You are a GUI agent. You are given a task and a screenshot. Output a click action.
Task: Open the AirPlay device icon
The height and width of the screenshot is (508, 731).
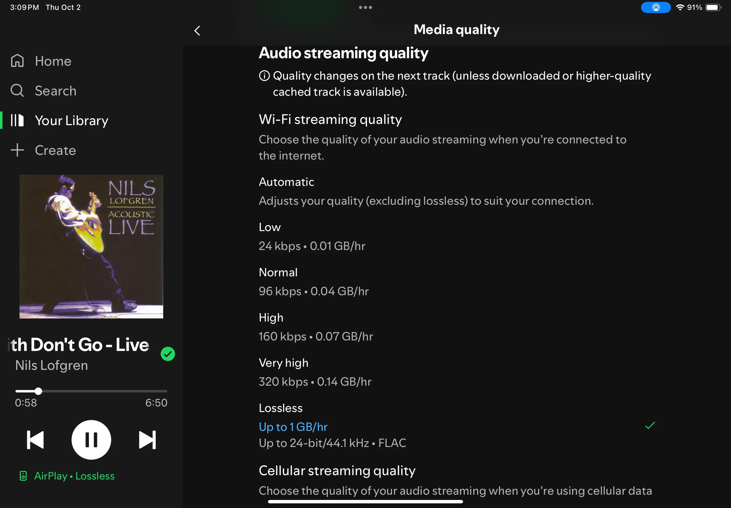click(x=23, y=476)
